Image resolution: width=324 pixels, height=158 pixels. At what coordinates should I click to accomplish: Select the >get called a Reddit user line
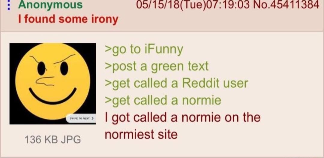[x=176, y=83]
